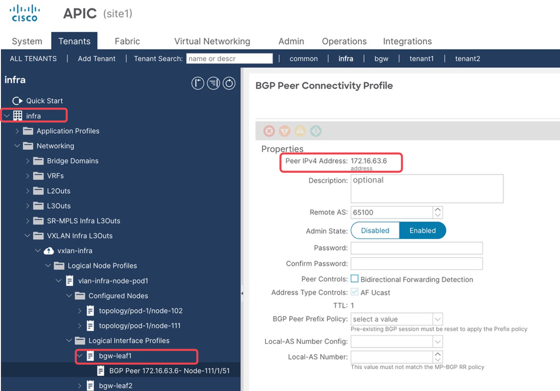Open the Tenants tab
Image resolution: width=560 pixels, height=391 pixels.
[74, 41]
